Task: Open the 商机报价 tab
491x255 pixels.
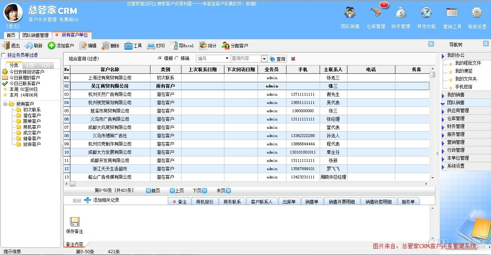Action: click(205, 202)
